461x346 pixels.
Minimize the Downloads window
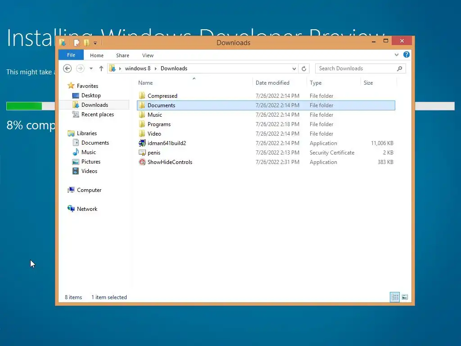374,41
